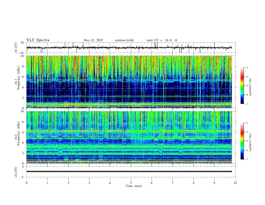This screenshot has height=205, width=265.
Task: Click the time axis tick '2'
Action: [x=68, y=183]
